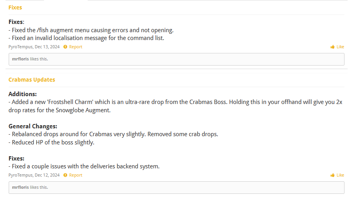Open the 'Crabmas Updates' post title
Screen dimensions: 350x197
[32, 80]
